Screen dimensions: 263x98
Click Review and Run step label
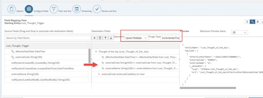(109, 11)
